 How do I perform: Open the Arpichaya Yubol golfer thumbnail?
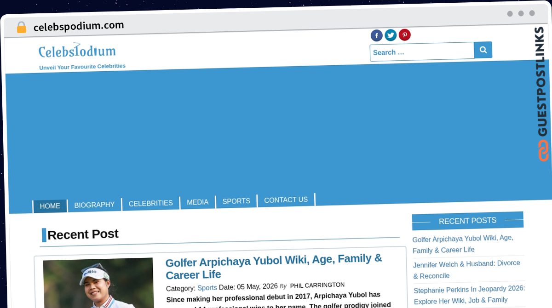click(98, 283)
